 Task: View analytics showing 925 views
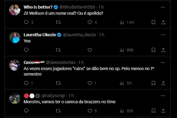point(126,111)
